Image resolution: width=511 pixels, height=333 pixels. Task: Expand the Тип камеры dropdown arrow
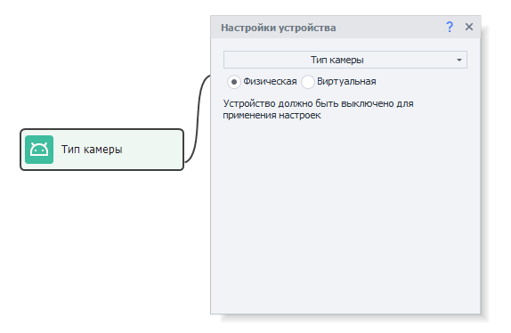pos(459,60)
